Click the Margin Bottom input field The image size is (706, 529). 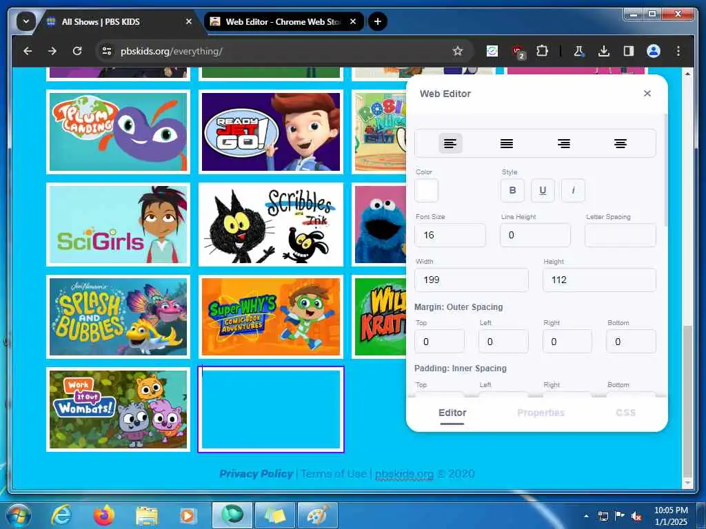click(x=632, y=342)
